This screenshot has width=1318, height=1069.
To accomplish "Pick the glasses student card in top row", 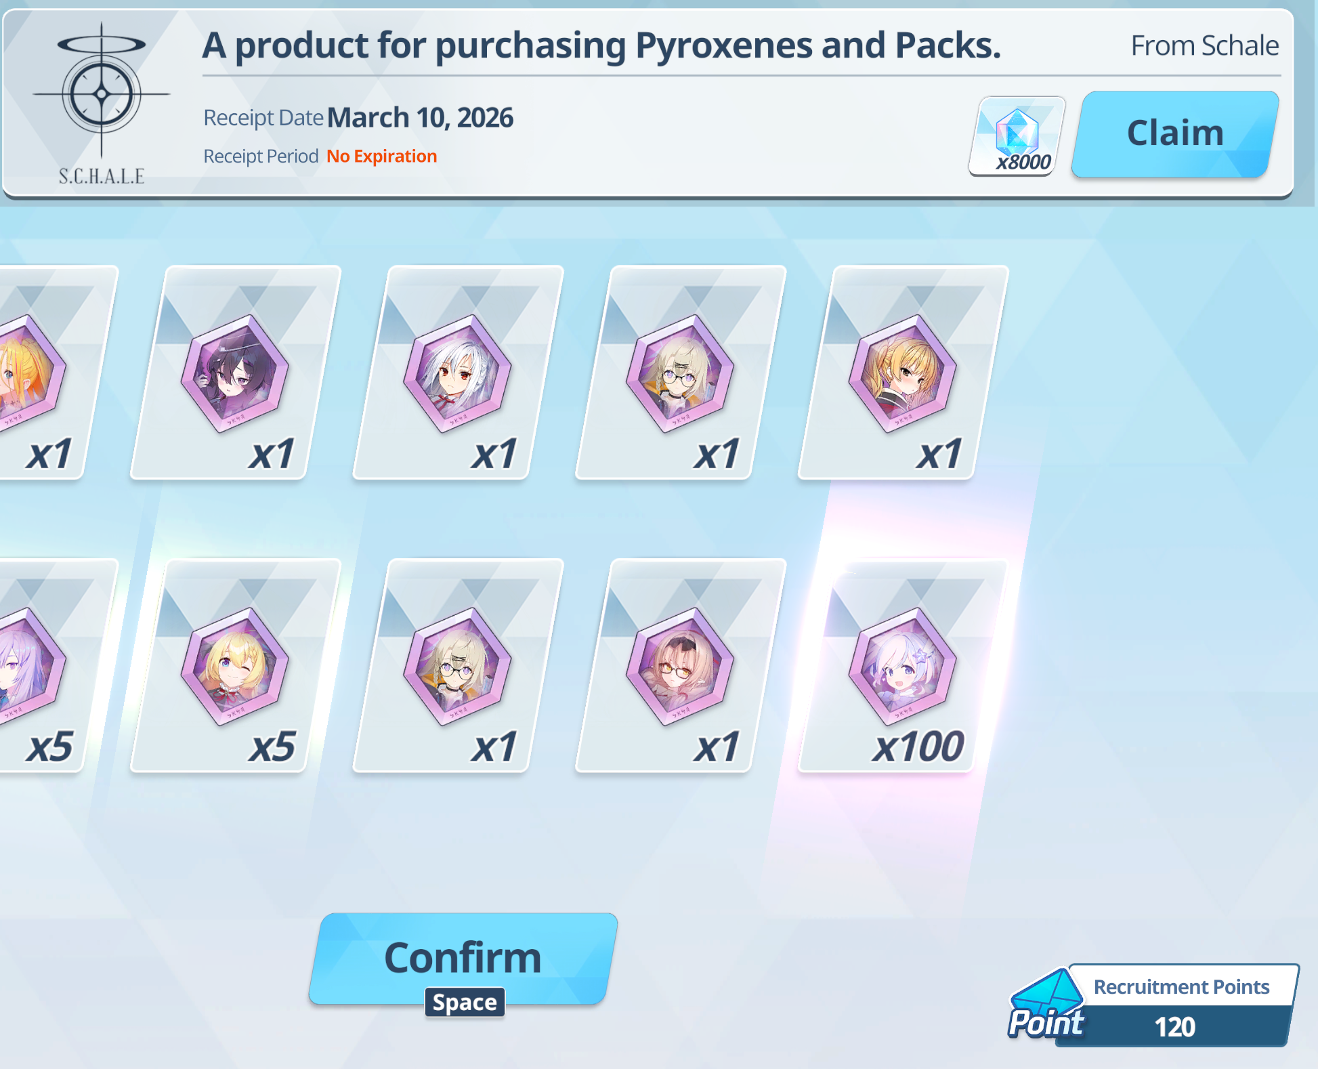I will (681, 372).
